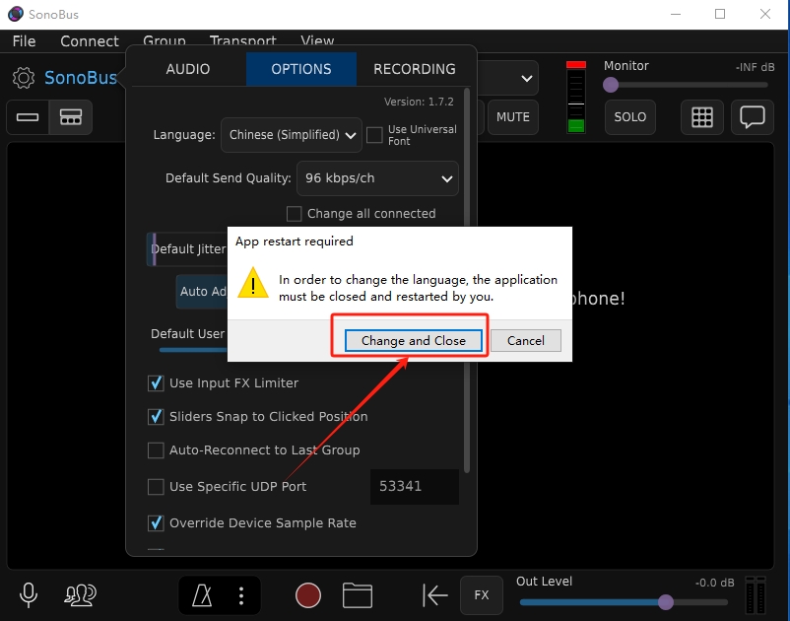Tick the Use Universal Font checkbox
Viewport: 790px width, 621px height.
pyautogui.click(x=374, y=135)
